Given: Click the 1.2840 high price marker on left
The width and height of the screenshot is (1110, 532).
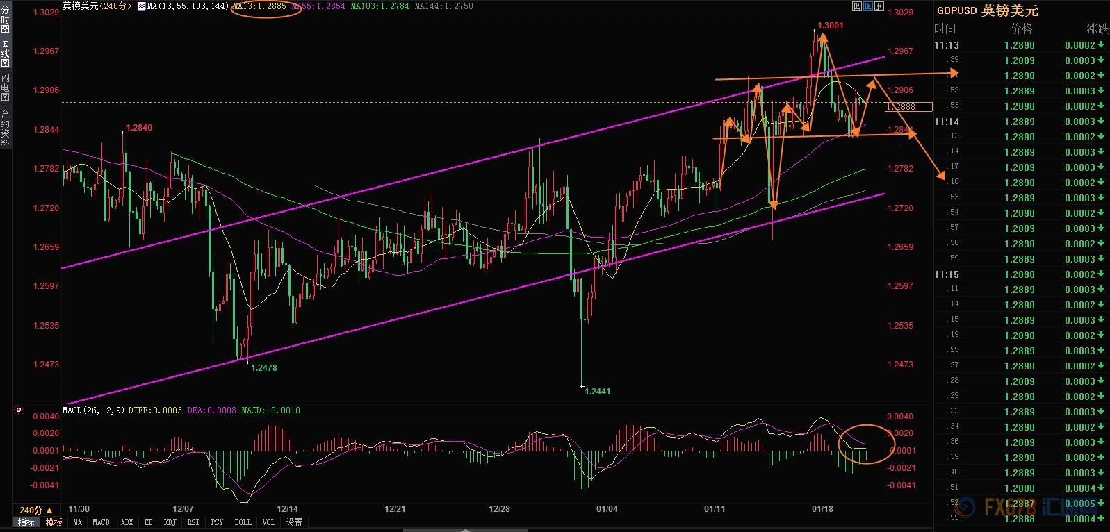Looking at the screenshot, I should point(139,128).
